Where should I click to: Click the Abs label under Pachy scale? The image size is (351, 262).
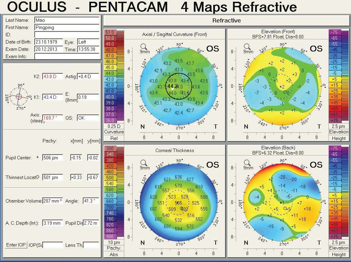click(114, 254)
